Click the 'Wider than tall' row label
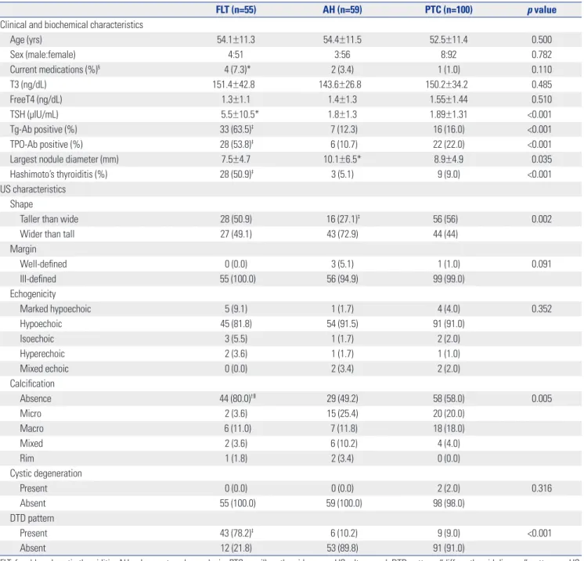The width and height of the screenshot is (584, 561). click(47, 234)
